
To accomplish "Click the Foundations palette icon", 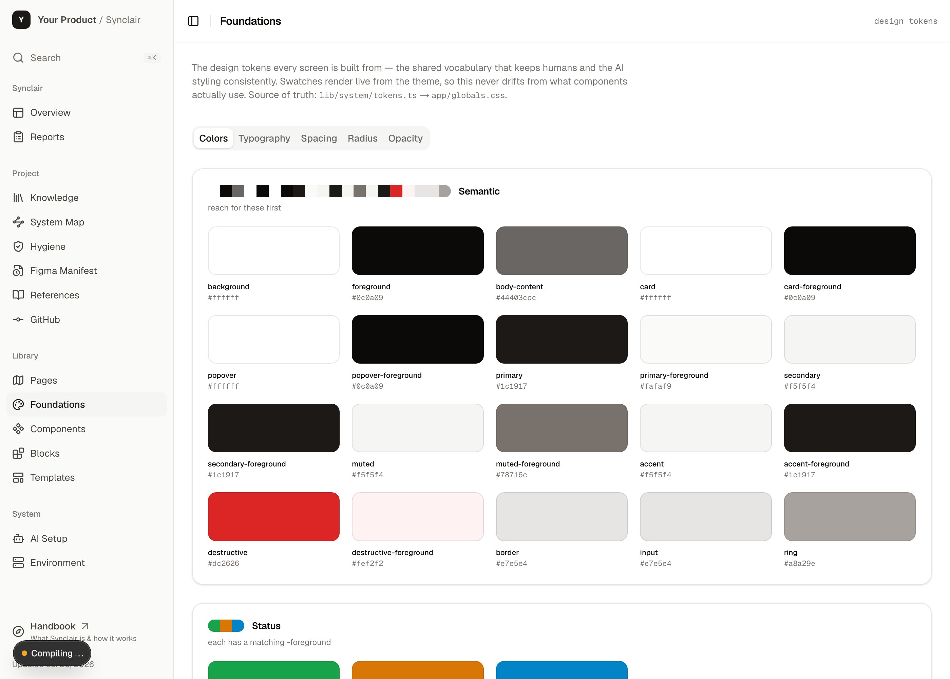I will 18,404.
